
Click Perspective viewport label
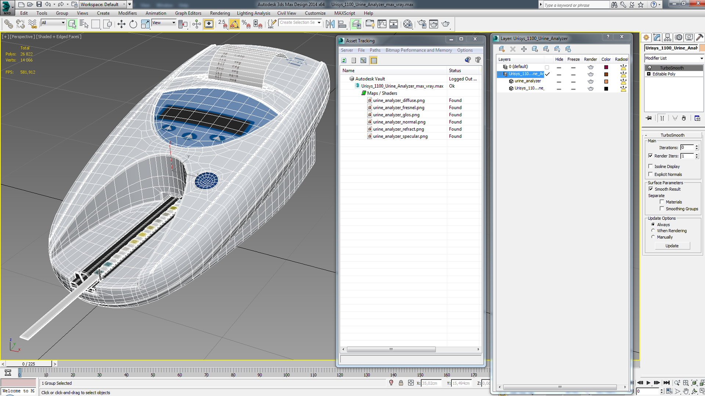[22, 37]
